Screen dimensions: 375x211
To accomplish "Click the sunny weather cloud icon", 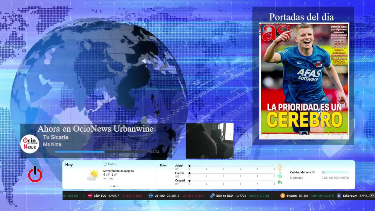I will tap(93, 175).
